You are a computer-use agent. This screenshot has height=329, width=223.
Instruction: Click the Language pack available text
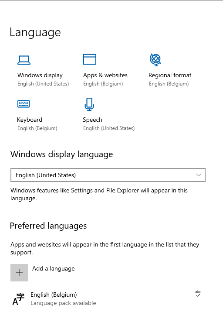(63, 303)
